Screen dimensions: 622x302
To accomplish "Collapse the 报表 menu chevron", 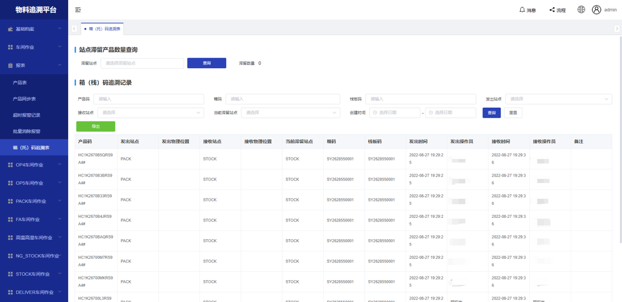I will [x=60, y=65].
